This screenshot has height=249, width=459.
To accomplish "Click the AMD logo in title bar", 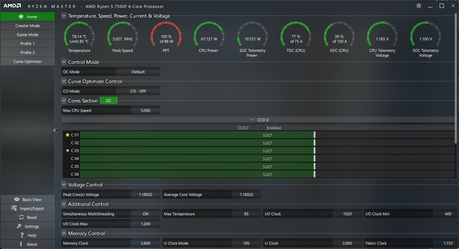I will (x=11, y=6).
